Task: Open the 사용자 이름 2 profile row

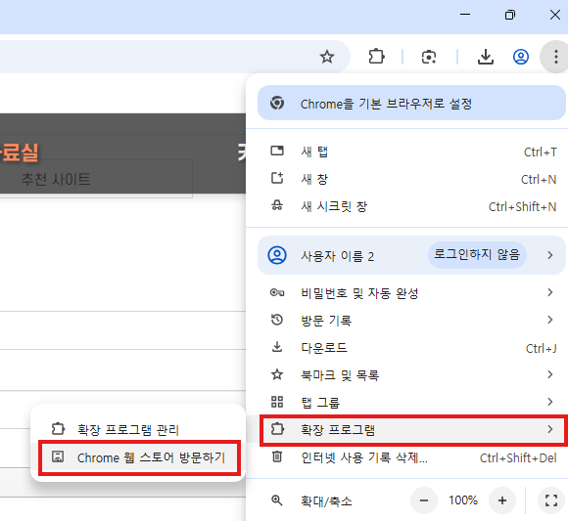Action: coord(411,255)
